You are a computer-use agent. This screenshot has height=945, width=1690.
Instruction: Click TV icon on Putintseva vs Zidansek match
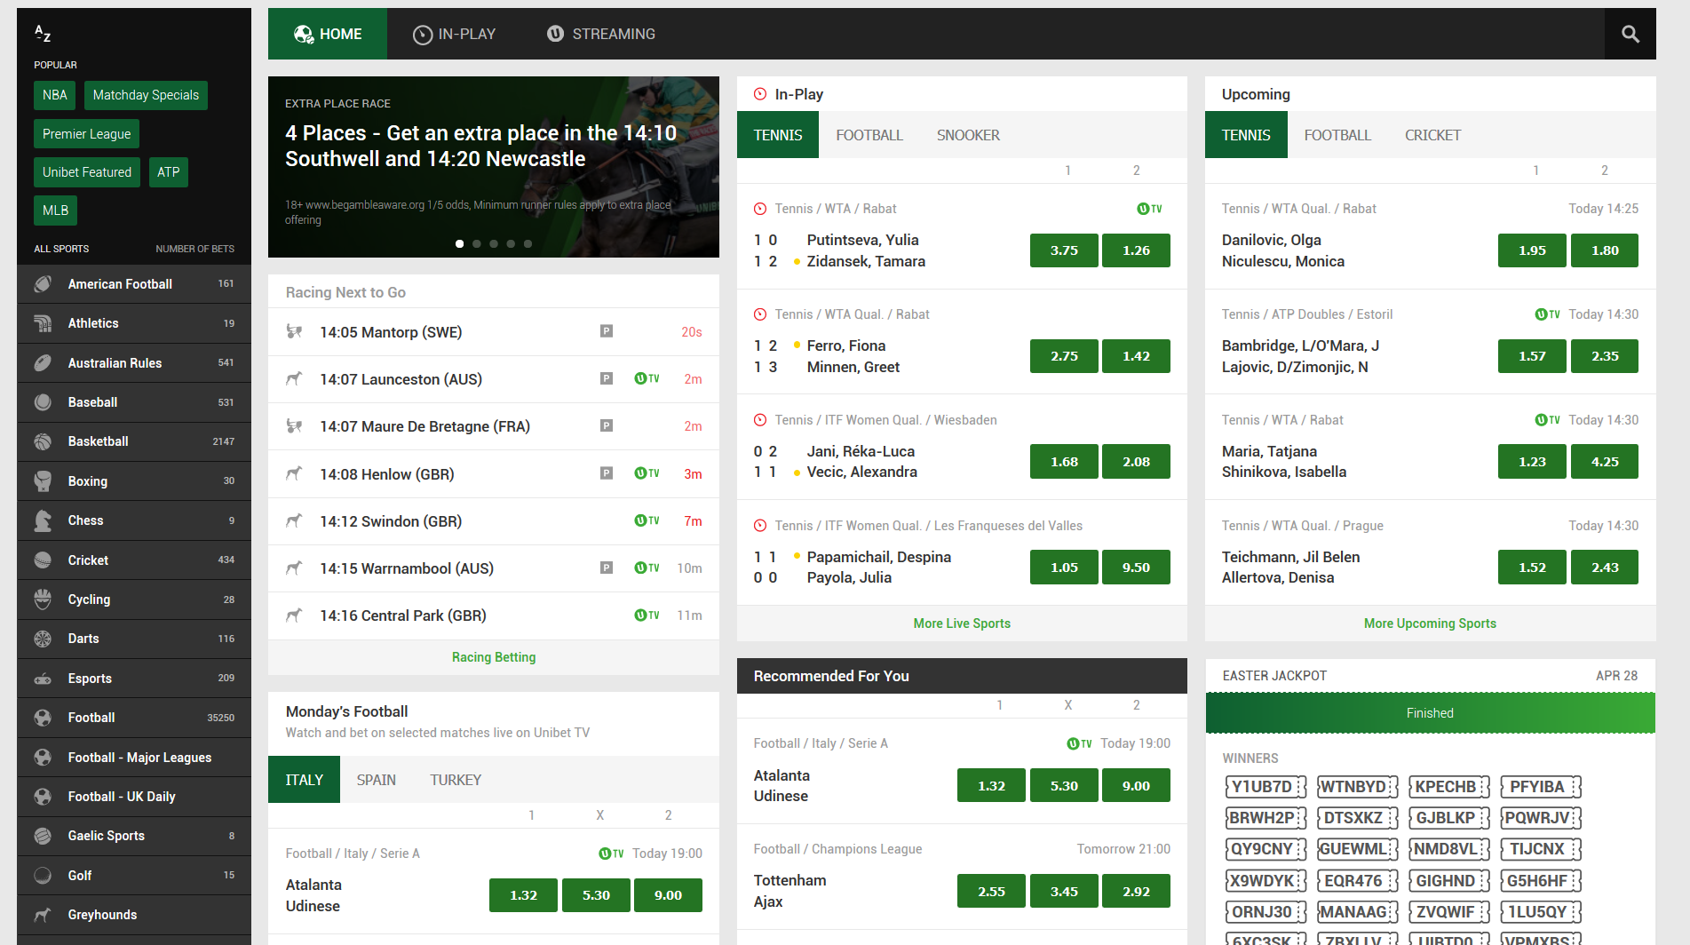[1149, 209]
